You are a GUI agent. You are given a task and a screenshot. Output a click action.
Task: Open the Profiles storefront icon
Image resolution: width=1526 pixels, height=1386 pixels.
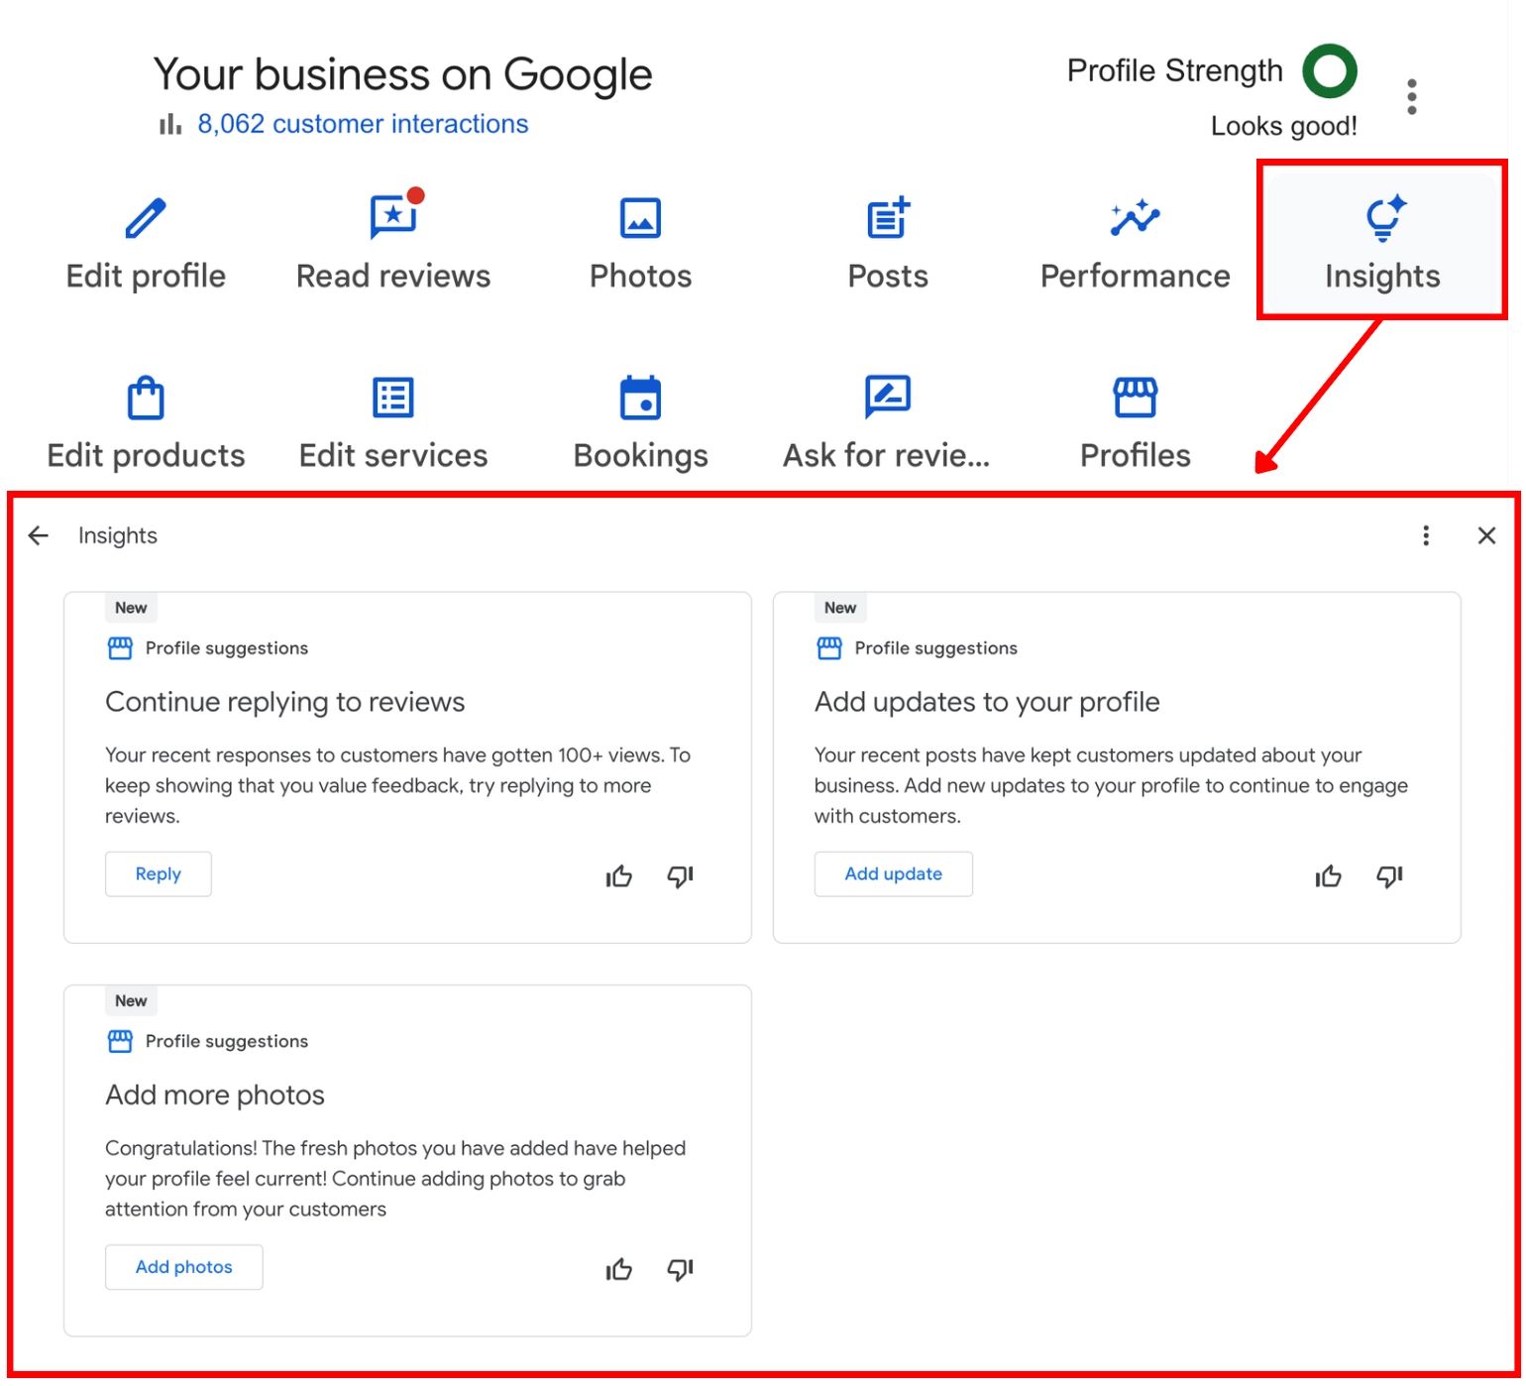1136,398
